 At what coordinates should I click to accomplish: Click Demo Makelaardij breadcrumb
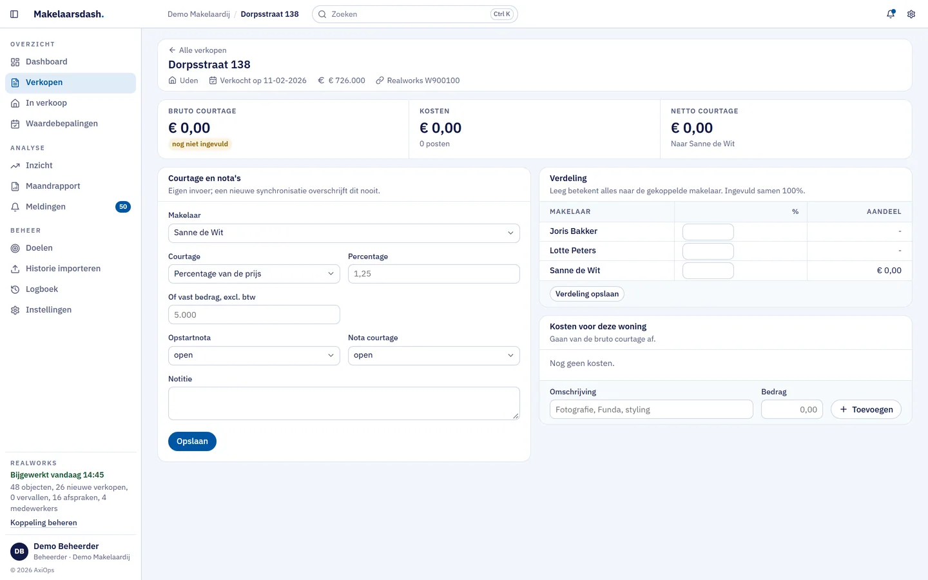pos(198,14)
